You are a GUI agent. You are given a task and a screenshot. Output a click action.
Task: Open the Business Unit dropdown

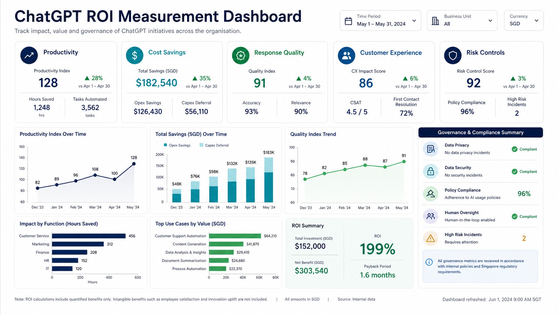tap(462, 20)
